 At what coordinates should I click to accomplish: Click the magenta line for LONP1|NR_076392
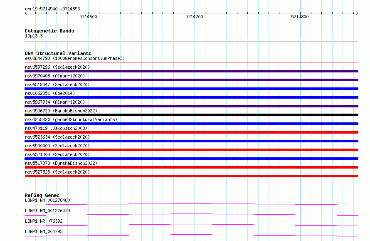(191, 225)
